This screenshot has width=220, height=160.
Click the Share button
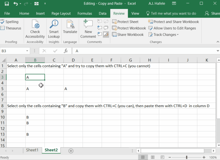(x=213, y=13)
